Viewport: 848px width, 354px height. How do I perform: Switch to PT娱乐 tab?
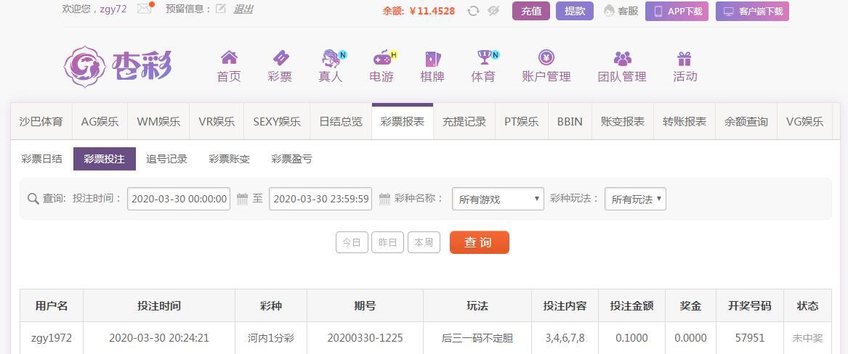click(521, 121)
